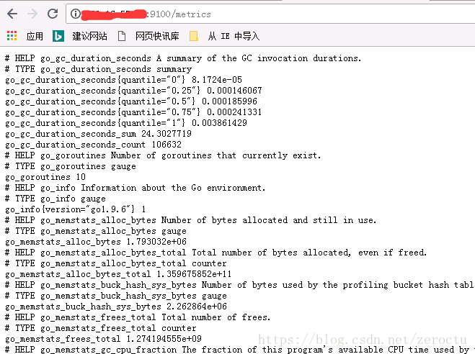This screenshot has height=354, width=475.
Task: Click go_memstats_alloc_bytes_total 1.359675852e+11 line
Action: (x=118, y=274)
